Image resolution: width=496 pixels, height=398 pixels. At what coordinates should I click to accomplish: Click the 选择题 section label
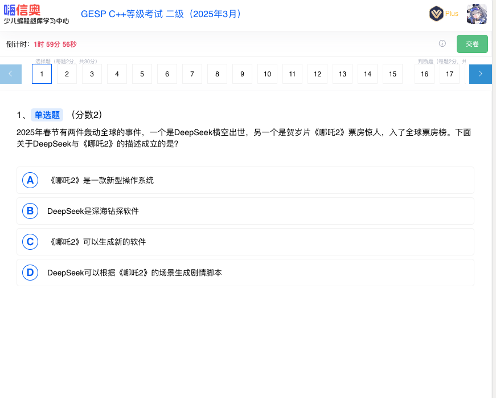click(67, 61)
